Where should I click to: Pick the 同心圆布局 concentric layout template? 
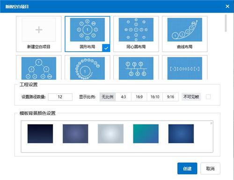(x=136, y=34)
